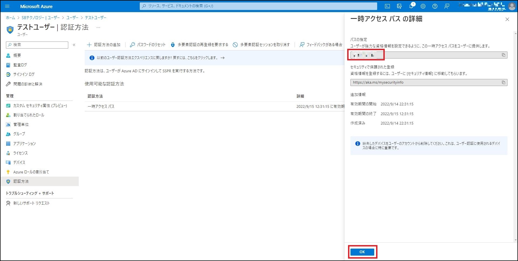Click 多要素認証の再登録を要求する
This screenshot has width=518, height=261.
[199, 45]
